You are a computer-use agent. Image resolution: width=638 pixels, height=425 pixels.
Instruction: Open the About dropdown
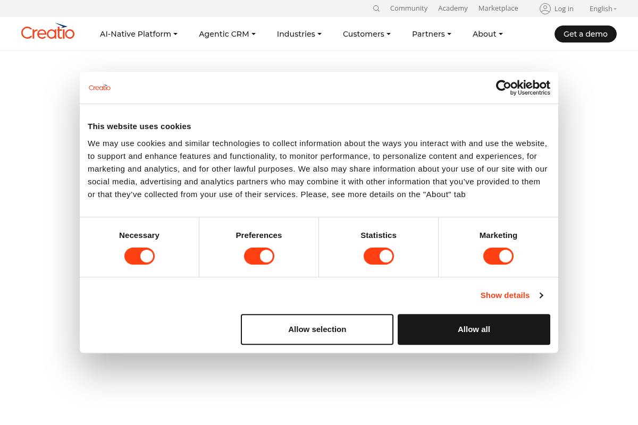tap(488, 34)
